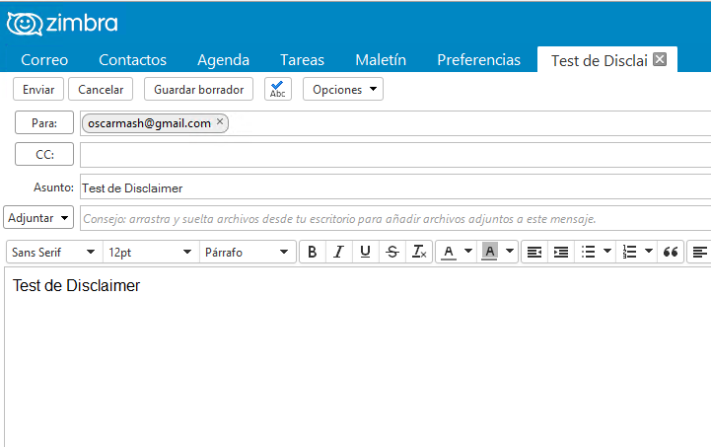
Task: Toggle bold formatting
Action: coord(312,252)
